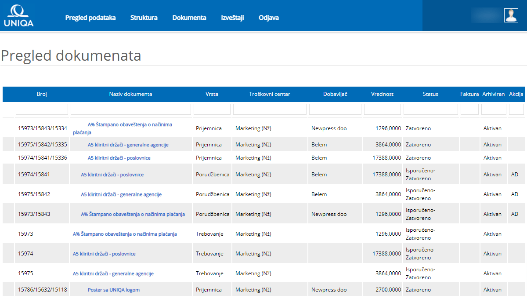
Task: Click the Troškovni centar filter input
Action: [x=270, y=109]
